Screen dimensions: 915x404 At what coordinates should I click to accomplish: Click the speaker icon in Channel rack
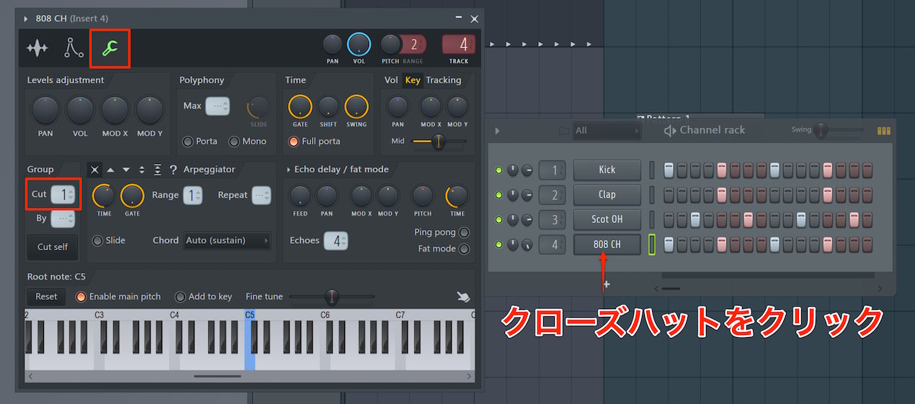670,130
